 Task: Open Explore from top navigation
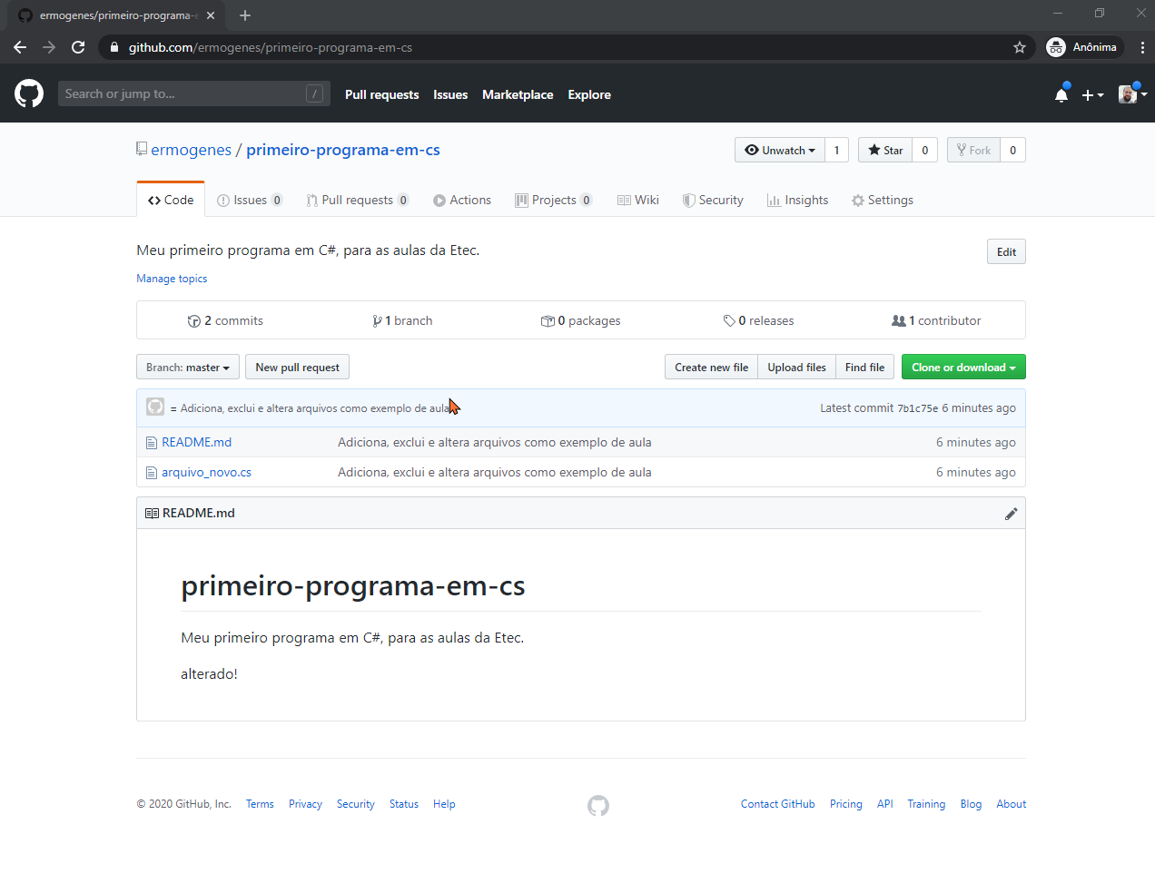[x=589, y=94]
